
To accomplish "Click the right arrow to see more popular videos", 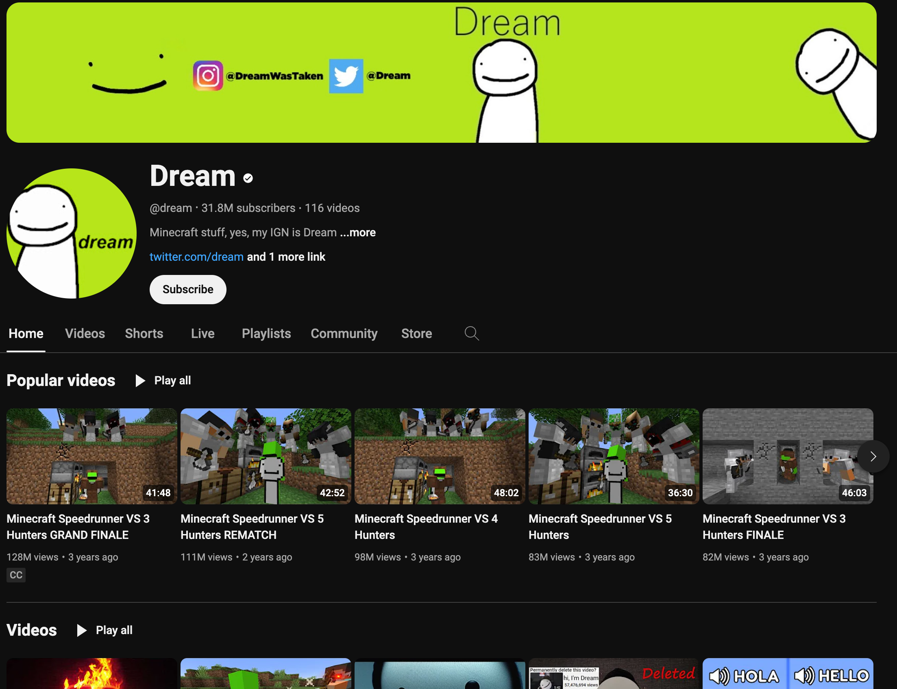I will click(874, 456).
